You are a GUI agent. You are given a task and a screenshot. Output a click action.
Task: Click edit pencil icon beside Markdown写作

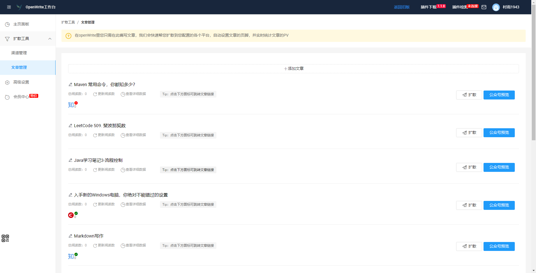[70, 236]
